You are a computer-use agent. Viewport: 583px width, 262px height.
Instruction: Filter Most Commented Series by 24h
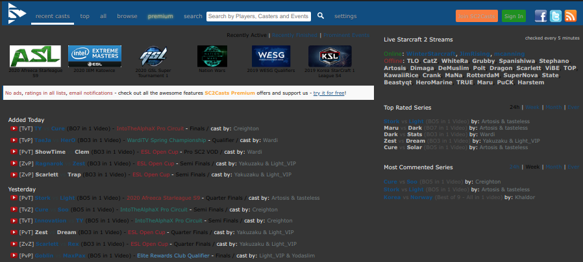(x=515, y=167)
